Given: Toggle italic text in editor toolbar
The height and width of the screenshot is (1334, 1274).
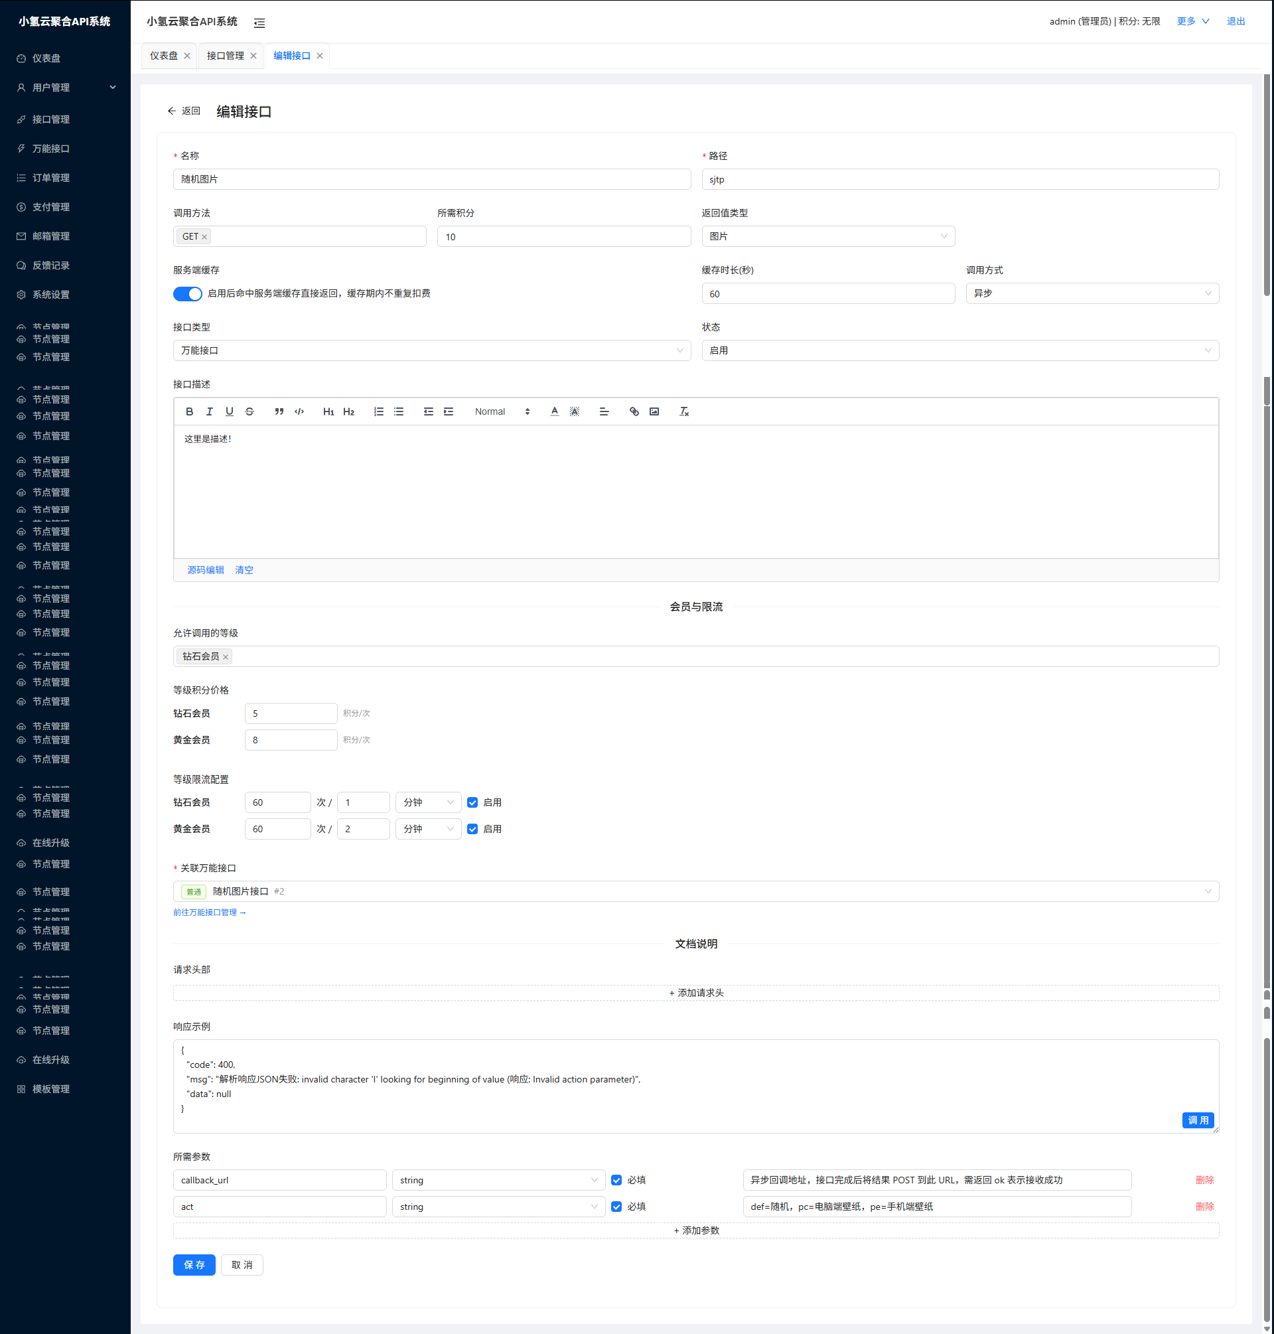Looking at the screenshot, I should coord(209,411).
